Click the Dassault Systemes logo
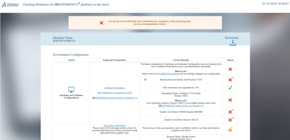 pos(10,4)
